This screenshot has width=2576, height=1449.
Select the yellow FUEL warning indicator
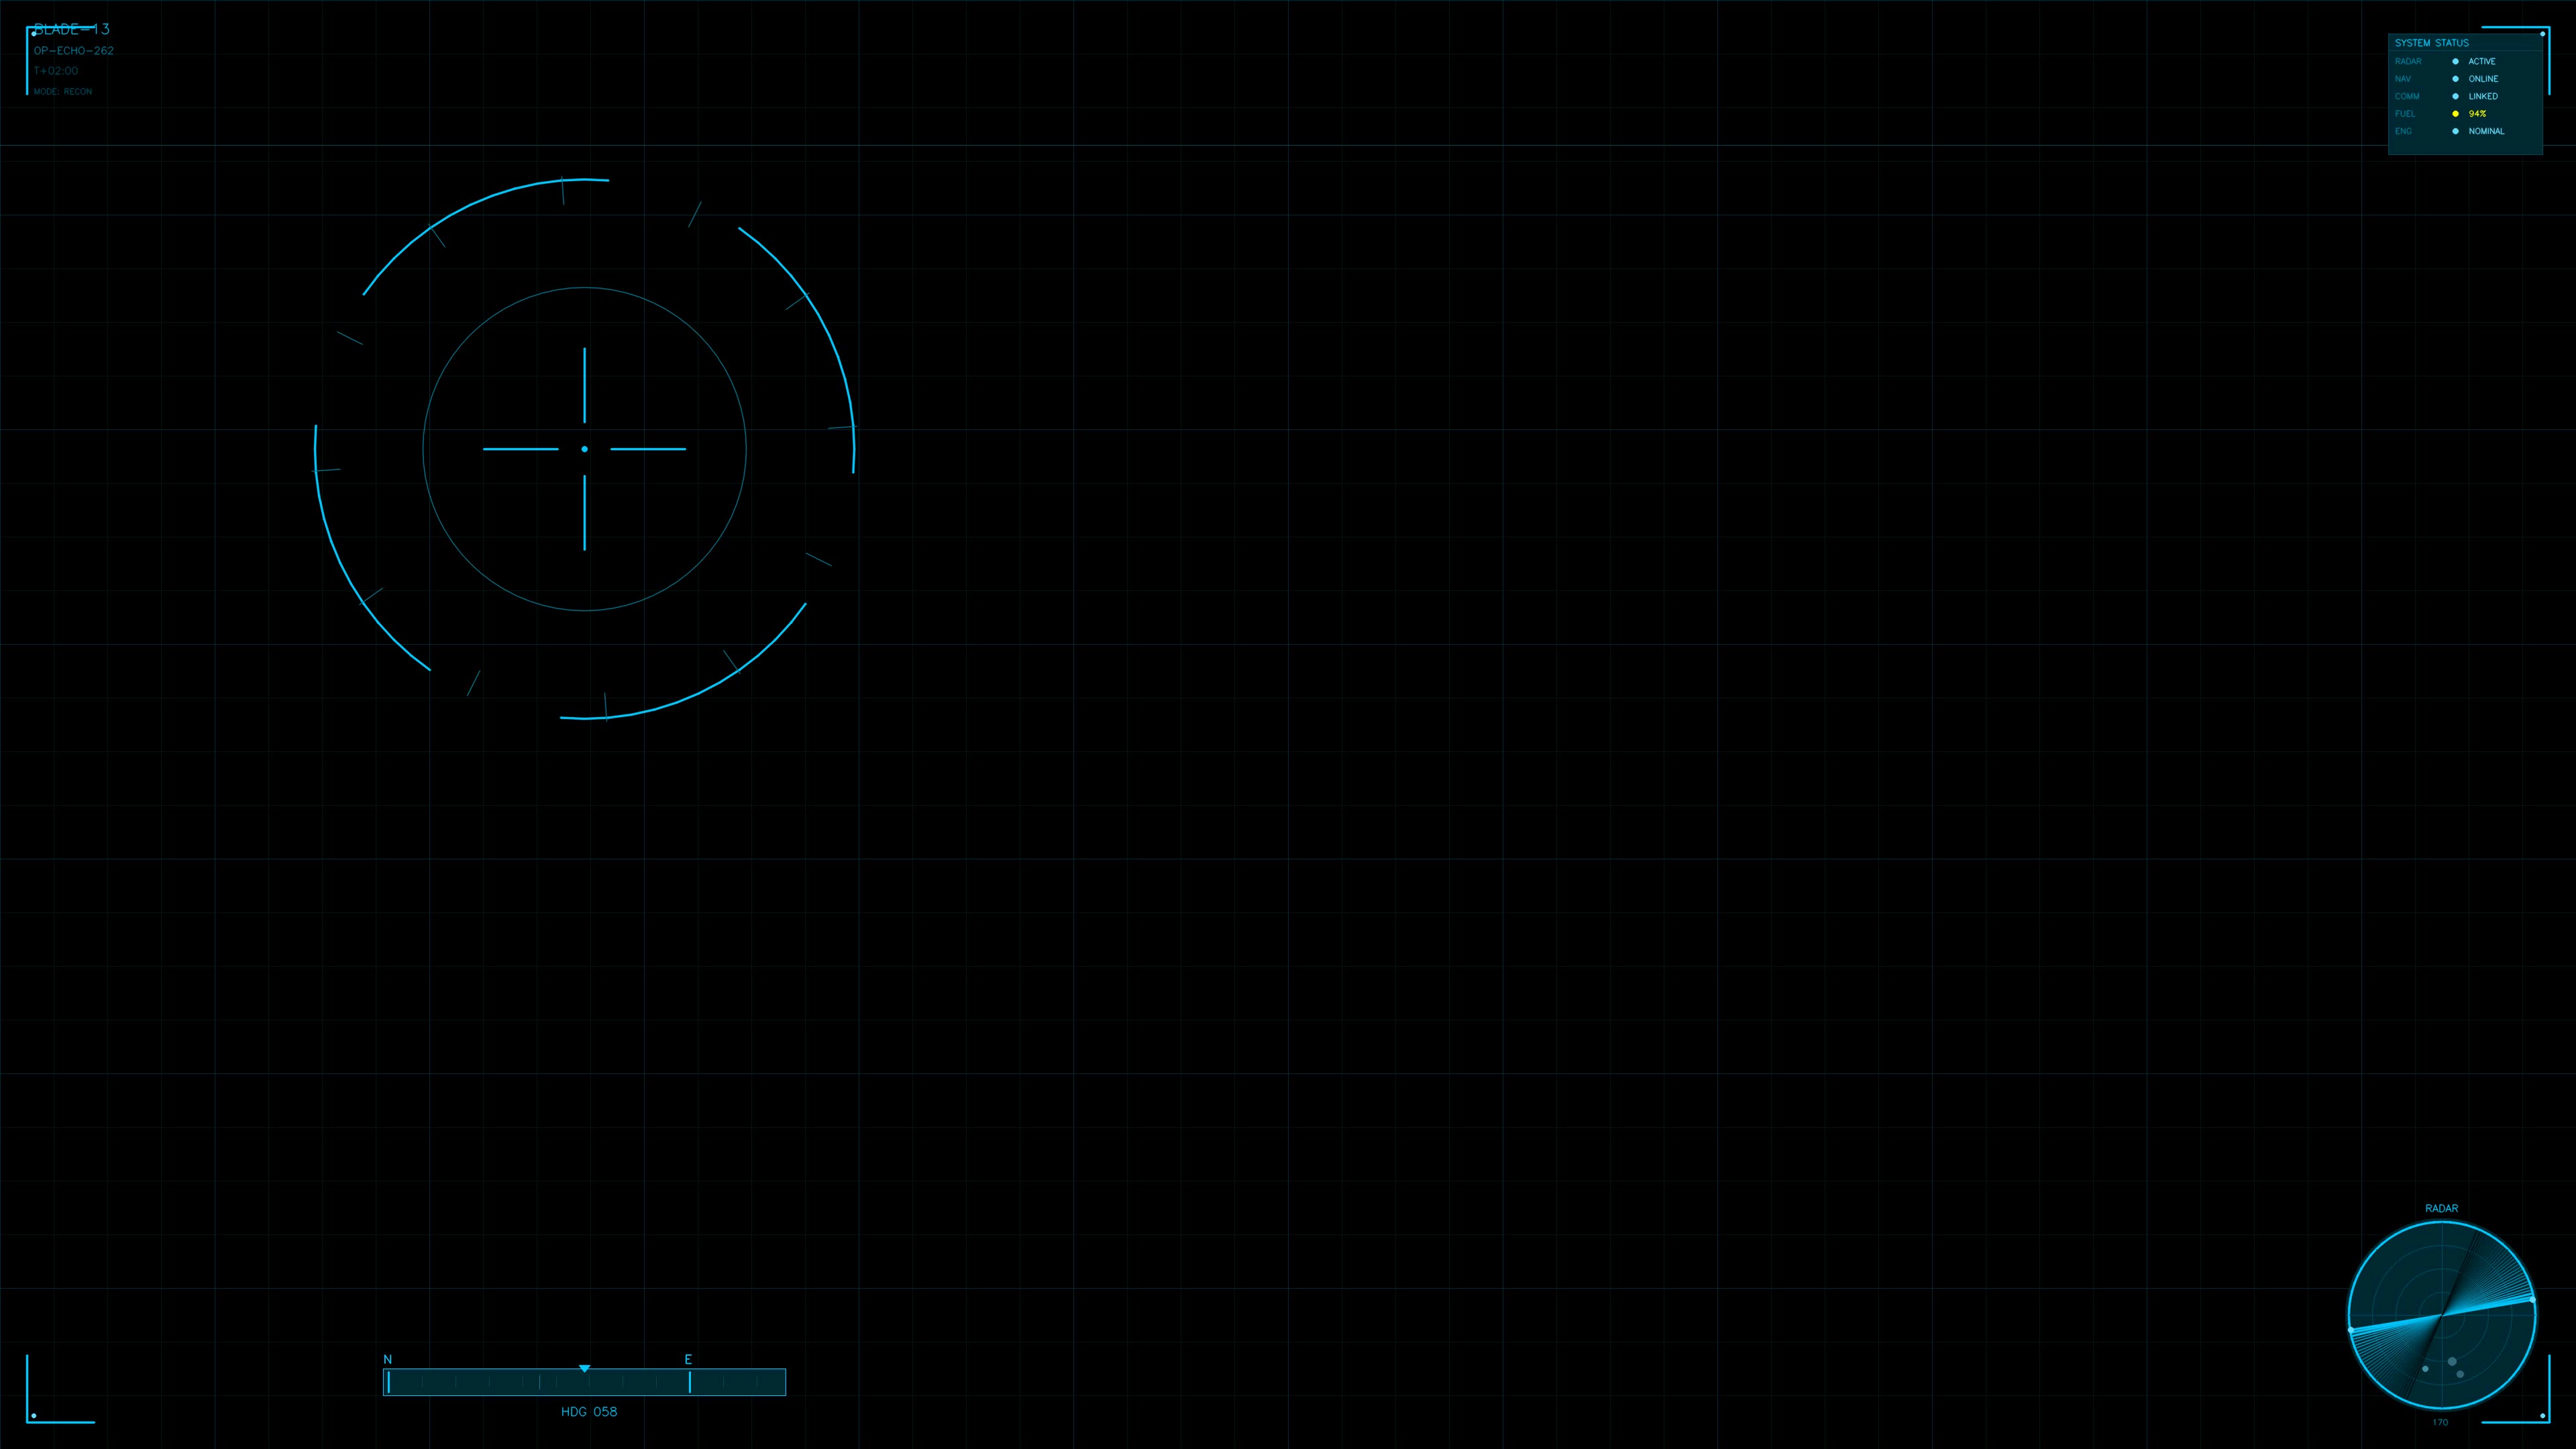[x=2456, y=114]
